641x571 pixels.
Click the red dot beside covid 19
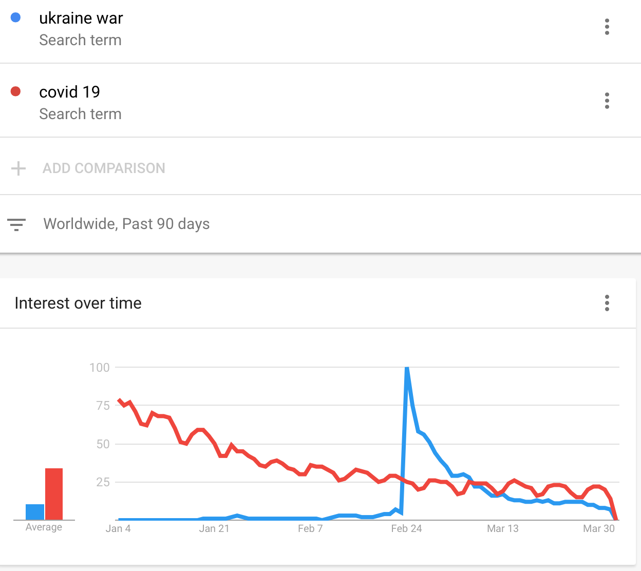(x=15, y=91)
